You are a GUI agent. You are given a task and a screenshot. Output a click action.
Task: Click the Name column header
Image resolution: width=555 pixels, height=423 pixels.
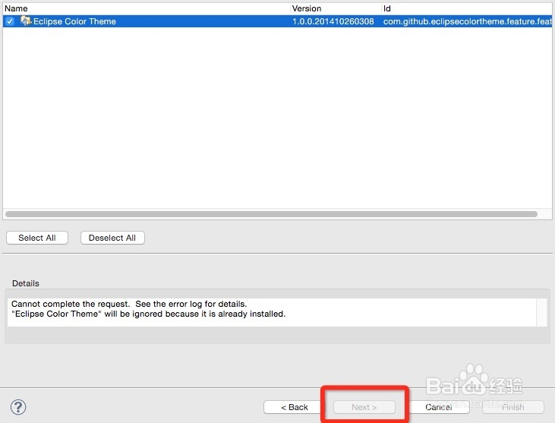click(x=147, y=8)
